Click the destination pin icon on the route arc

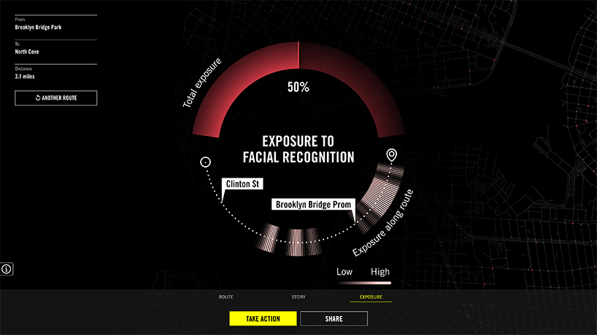392,155
